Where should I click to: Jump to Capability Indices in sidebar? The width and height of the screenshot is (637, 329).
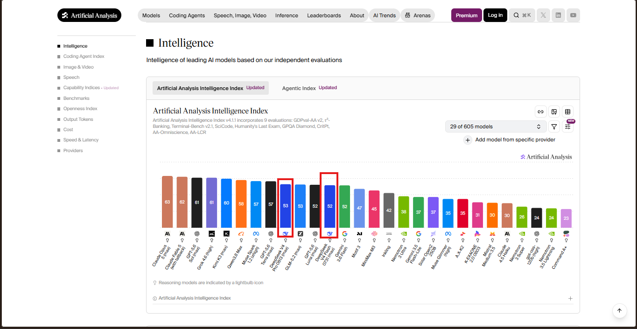pos(82,88)
